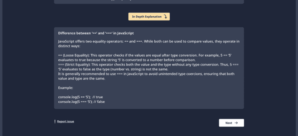298x136 pixels.
Task: Click the right arrow icon inside the Next button
Action: point(236,123)
